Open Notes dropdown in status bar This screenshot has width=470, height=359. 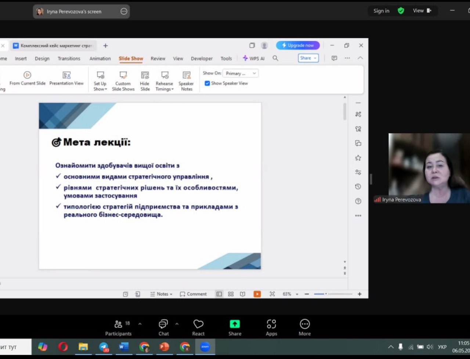[161, 294]
